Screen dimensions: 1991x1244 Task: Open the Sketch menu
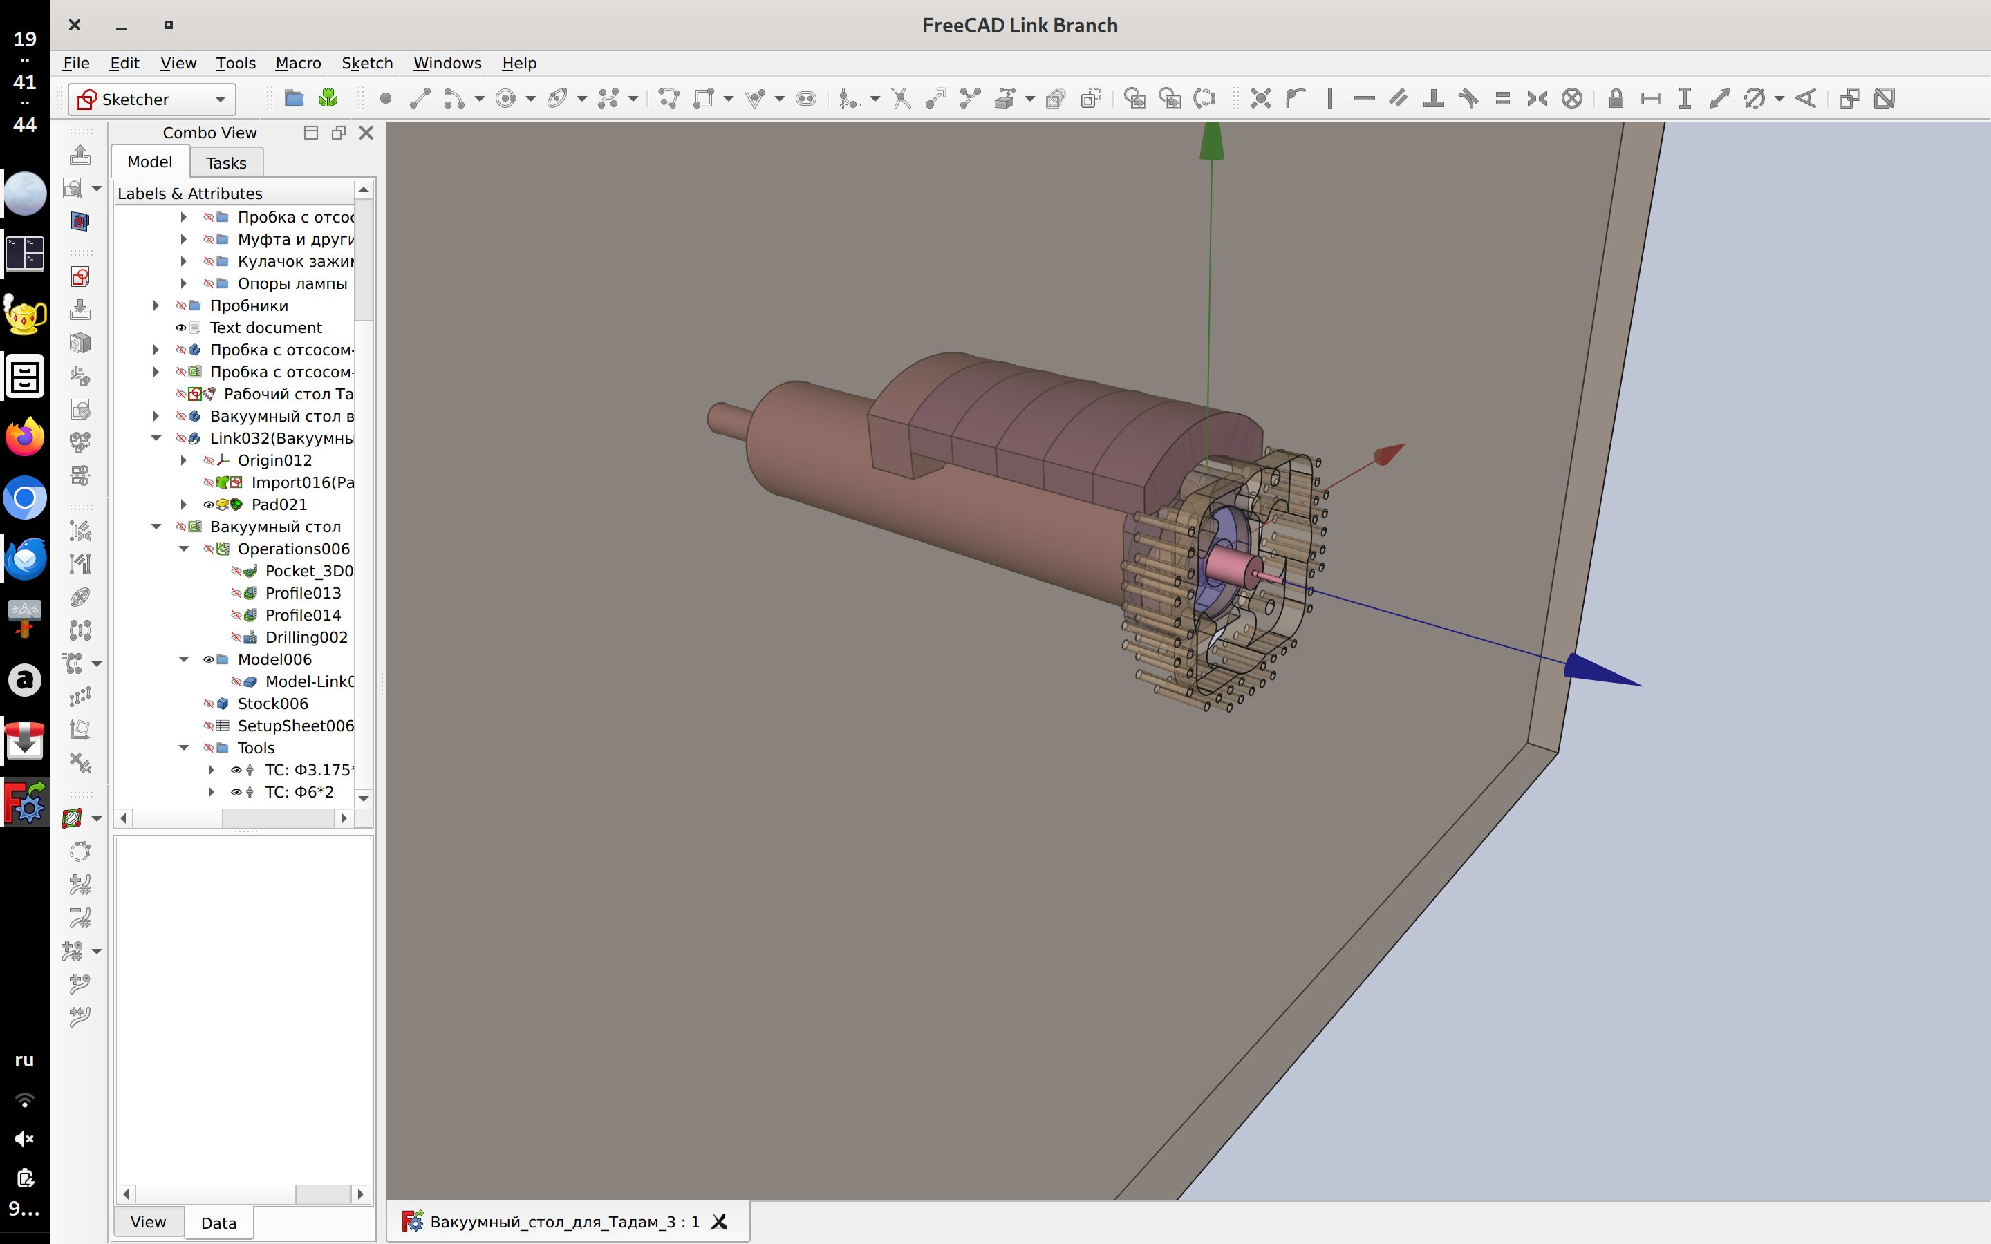click(367, 62)
